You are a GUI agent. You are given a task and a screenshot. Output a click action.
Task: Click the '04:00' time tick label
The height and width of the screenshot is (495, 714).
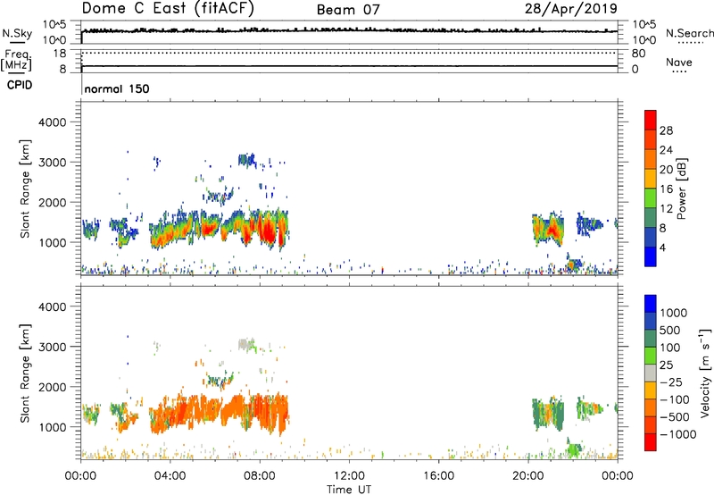pyautogui.click(x=170, y=476)
